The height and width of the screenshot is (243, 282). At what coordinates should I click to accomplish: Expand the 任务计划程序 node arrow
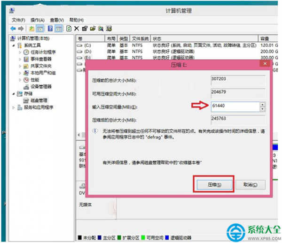tap(20, 53)
